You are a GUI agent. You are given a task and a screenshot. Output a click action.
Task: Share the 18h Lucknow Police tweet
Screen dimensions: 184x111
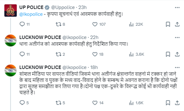pos(177,103)
